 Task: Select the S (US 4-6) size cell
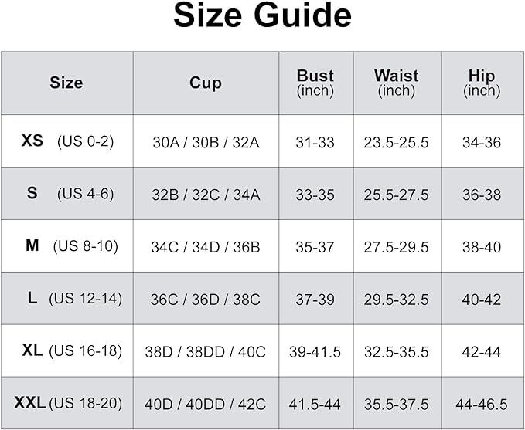[x=67, y=194]
